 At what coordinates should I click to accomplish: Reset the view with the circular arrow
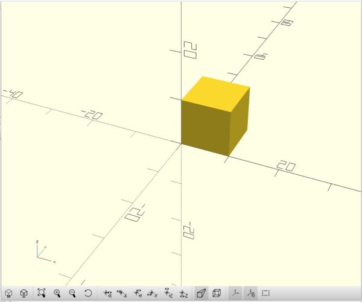[x=88, y=293]
